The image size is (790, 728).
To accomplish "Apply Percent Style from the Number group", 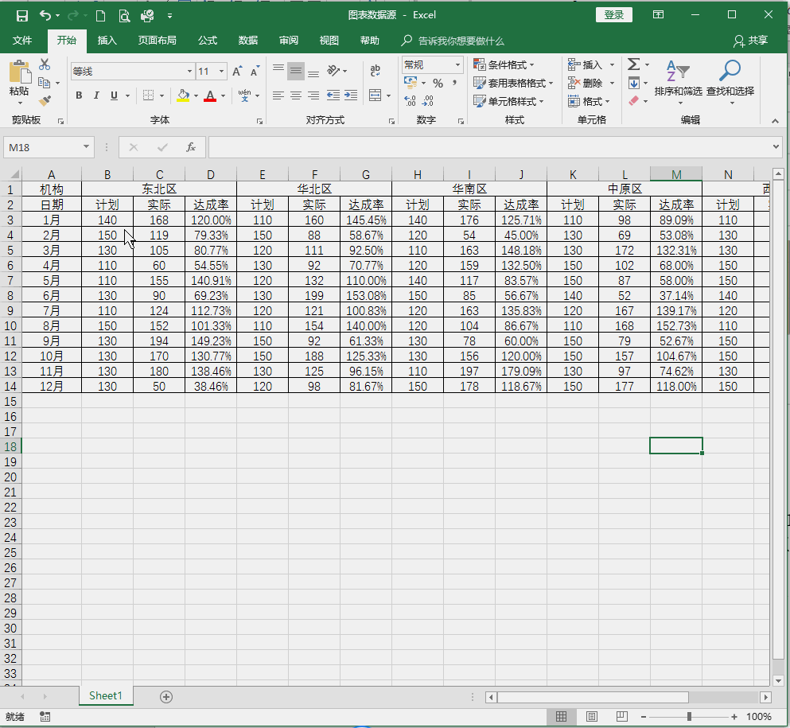I will point(437,82).
